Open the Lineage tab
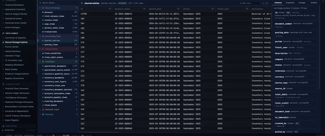 [302, 2]
